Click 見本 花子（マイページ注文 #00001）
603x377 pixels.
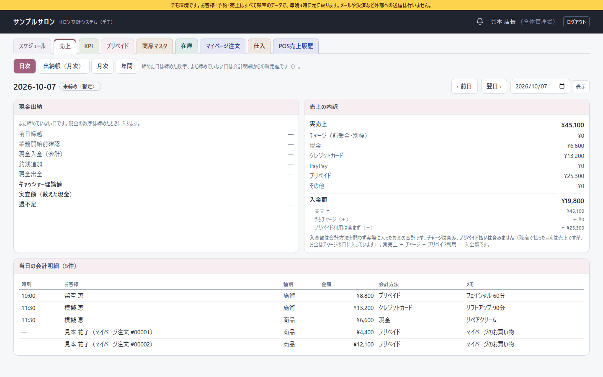[x=110, y=332]
